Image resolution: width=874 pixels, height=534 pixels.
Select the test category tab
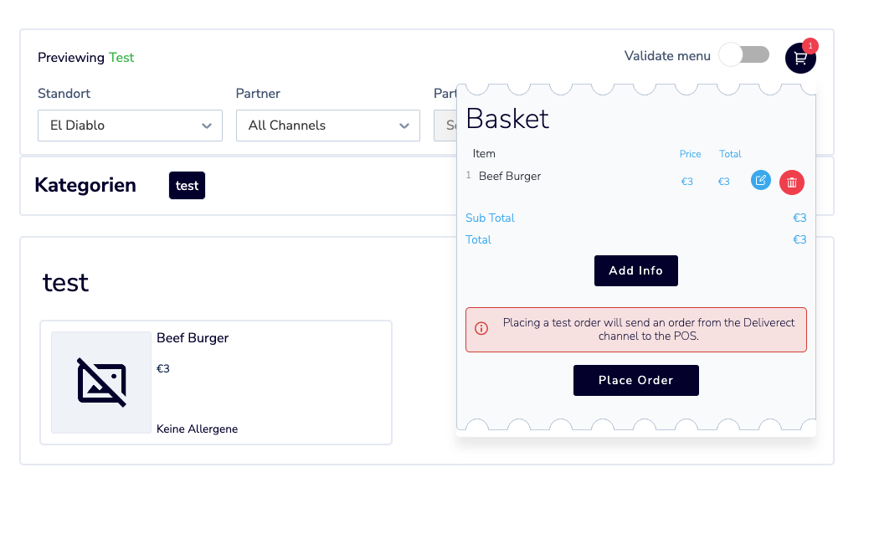tap(187, 186)
